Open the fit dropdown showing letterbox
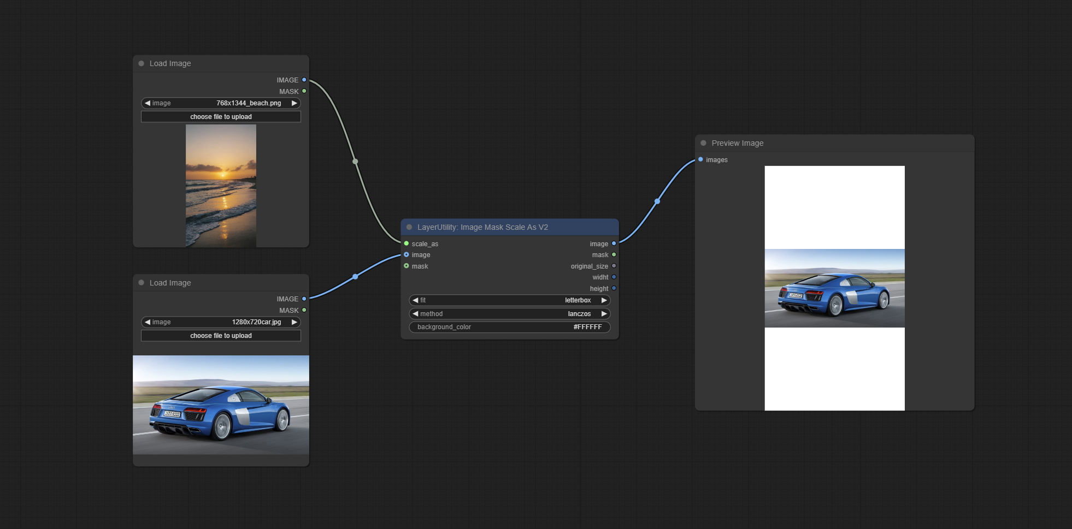 [x=509, y=300]
